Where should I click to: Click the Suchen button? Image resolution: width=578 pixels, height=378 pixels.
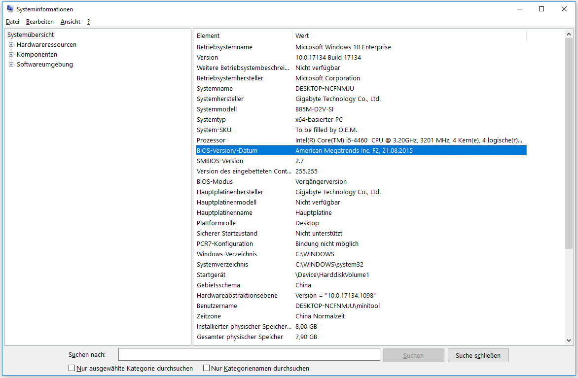[414, 355]
